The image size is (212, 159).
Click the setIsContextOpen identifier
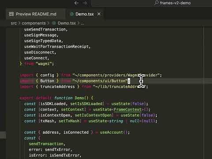pos(93,115)
